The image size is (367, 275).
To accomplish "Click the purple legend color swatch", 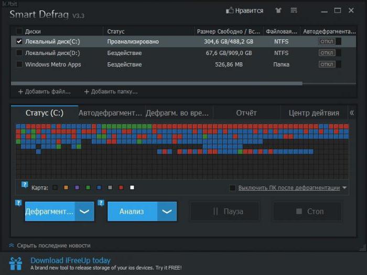I will [77, 188].
